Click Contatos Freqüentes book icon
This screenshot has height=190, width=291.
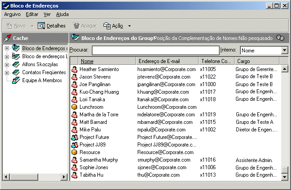(16, 72)
